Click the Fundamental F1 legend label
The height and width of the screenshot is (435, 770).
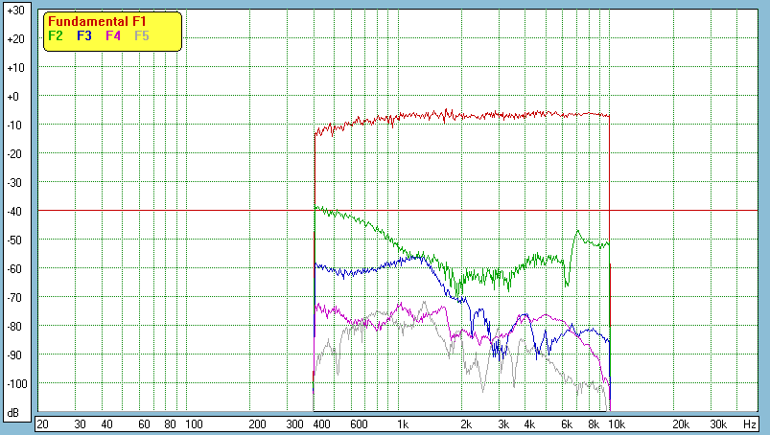tap(95, 21)
